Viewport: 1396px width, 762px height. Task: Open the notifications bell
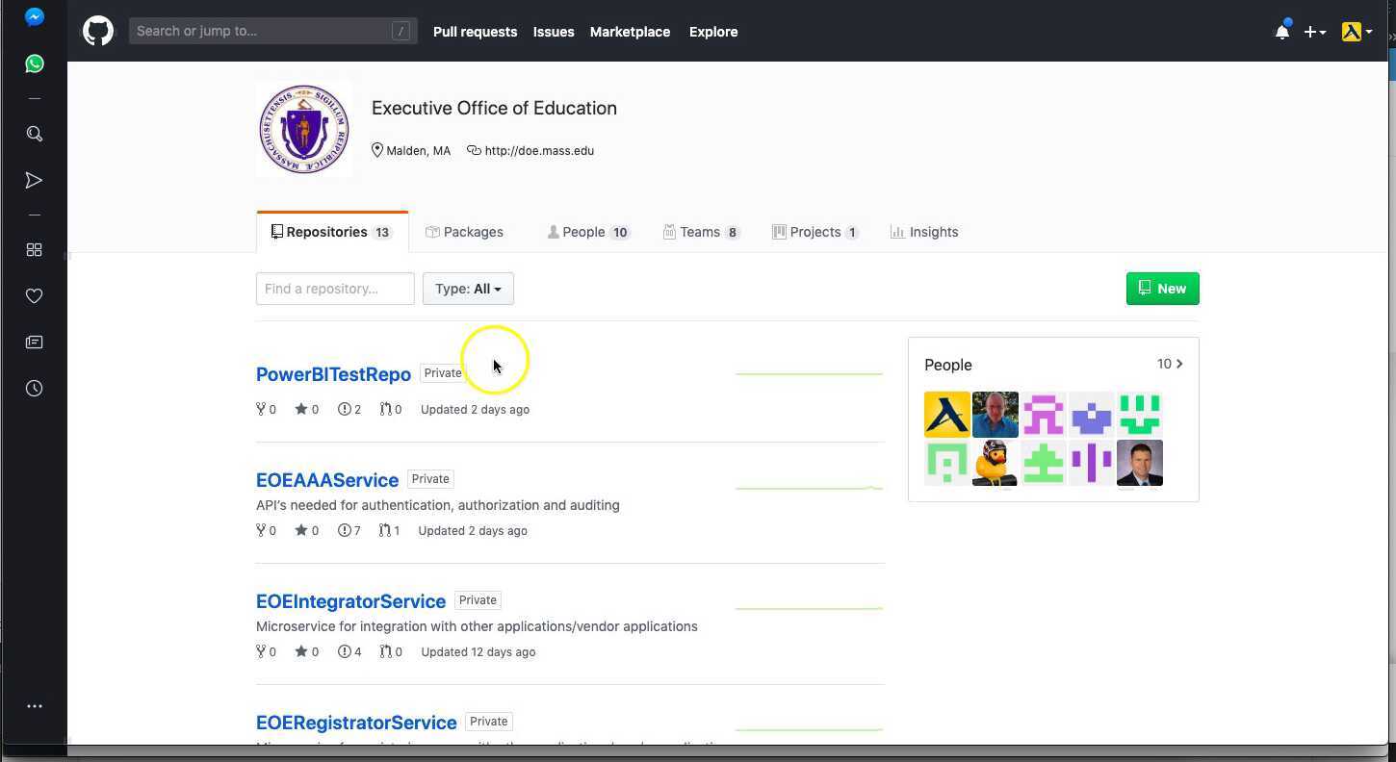[1281, 32]
